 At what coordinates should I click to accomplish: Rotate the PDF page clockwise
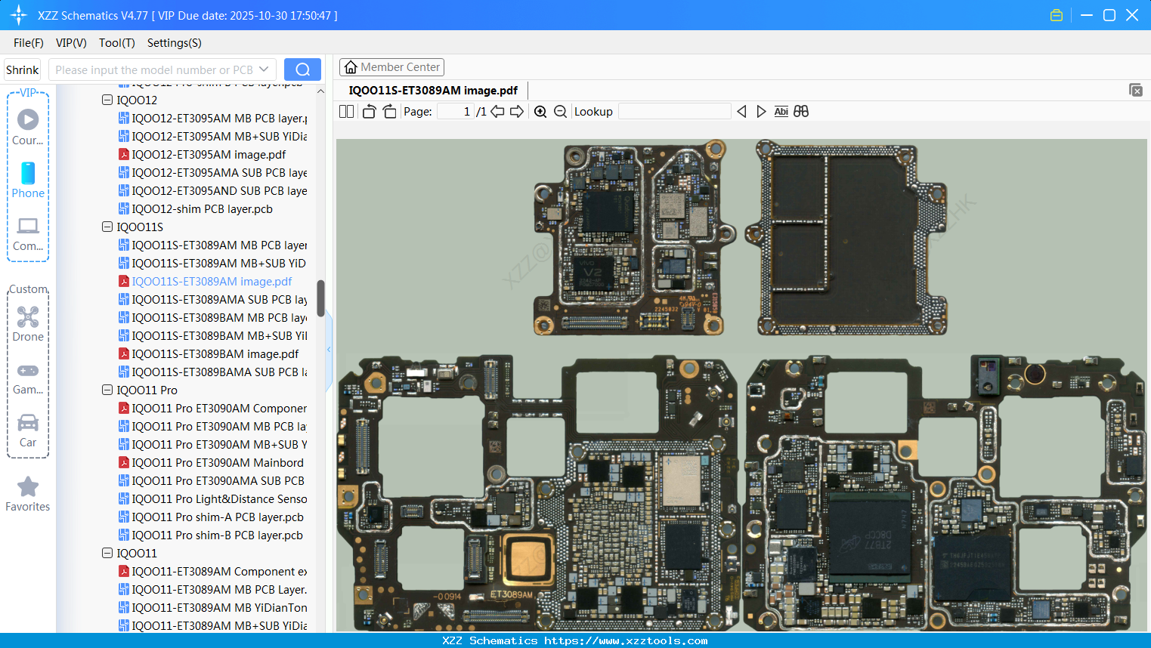389,111
